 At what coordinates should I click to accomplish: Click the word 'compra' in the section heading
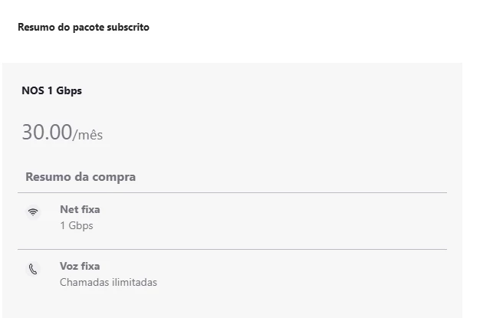(x=116, y=177)
